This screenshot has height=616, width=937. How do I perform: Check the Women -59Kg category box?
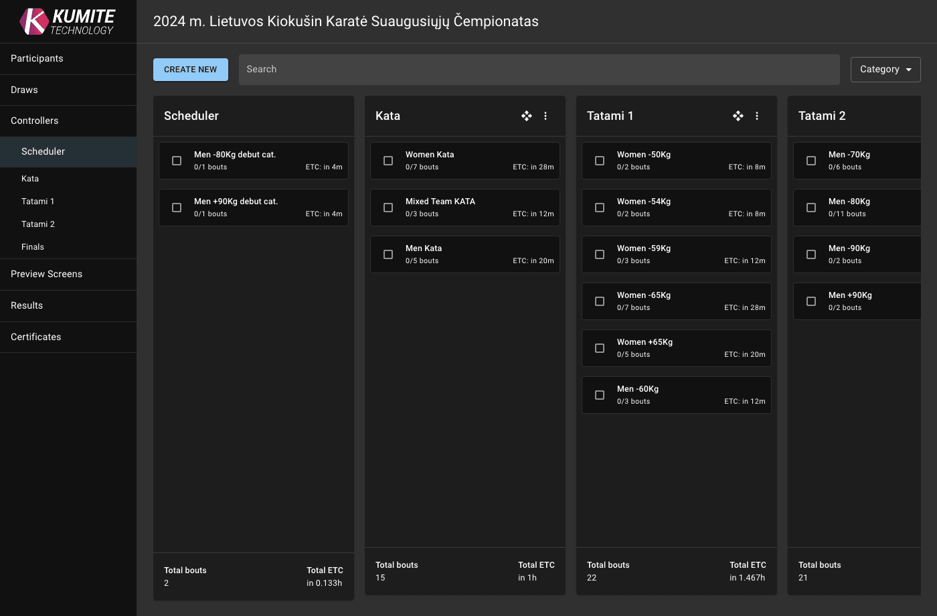pos(600,254)
